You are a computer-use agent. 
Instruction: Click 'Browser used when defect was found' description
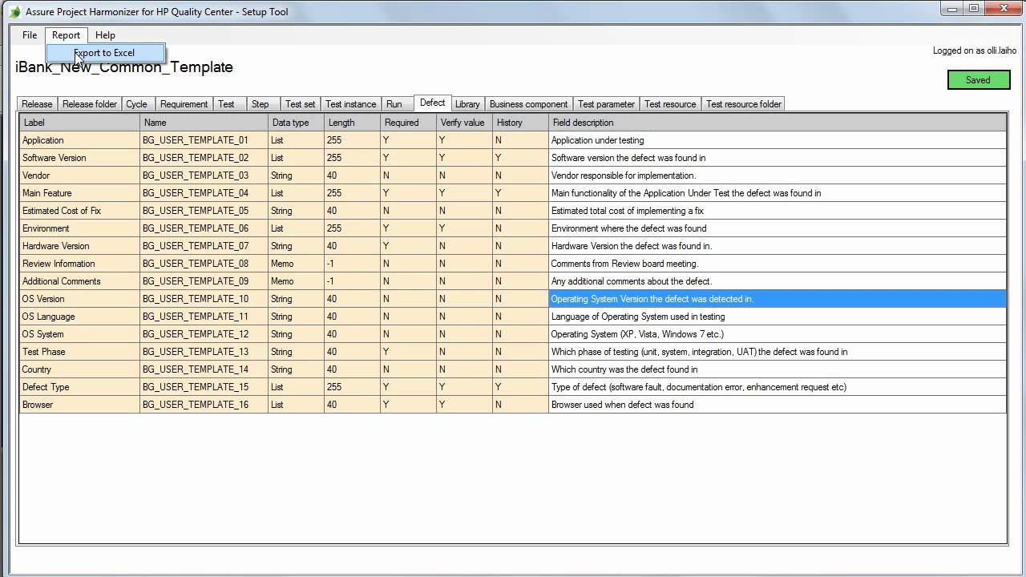(x=778, y=405)
